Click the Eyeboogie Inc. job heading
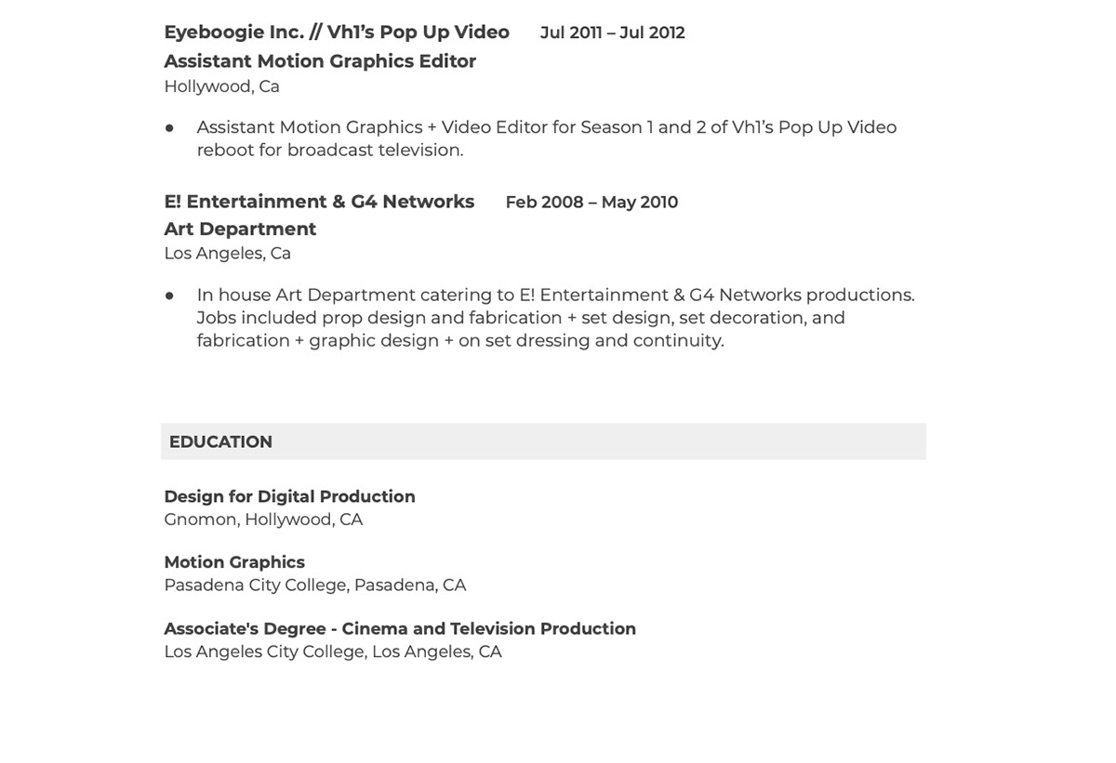Viewport: 1116px width, 763px height. point(336,33)
